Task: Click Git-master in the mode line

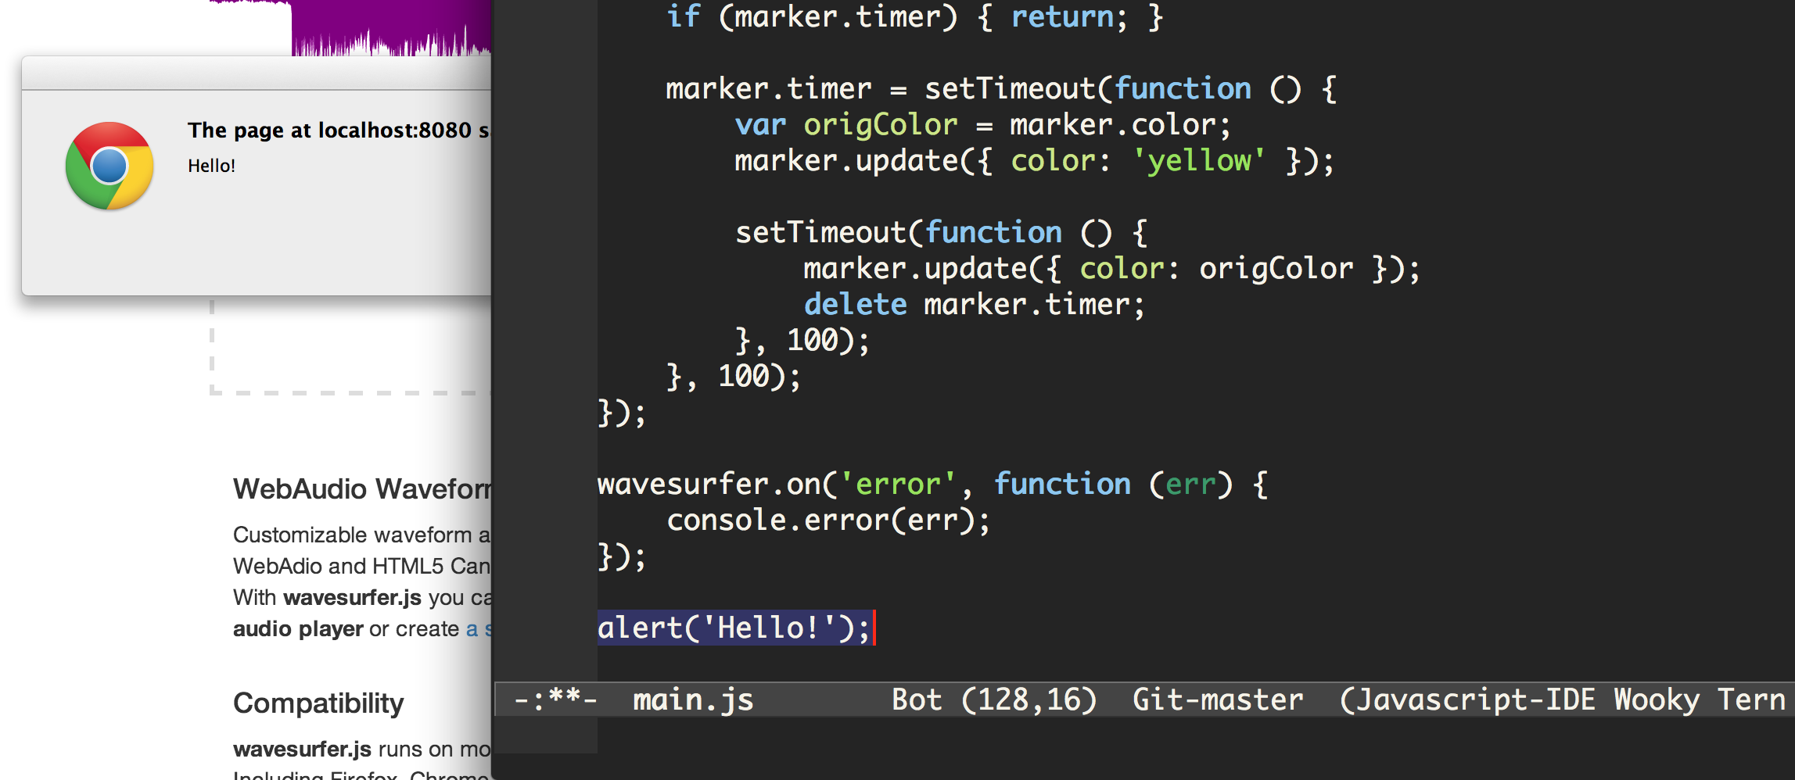Action: tap(1218, 699)
